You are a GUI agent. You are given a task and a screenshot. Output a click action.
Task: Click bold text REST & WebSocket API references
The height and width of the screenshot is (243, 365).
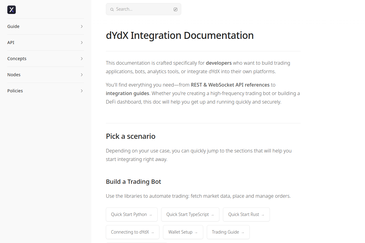pyautogui.click(x=230, y=85)
